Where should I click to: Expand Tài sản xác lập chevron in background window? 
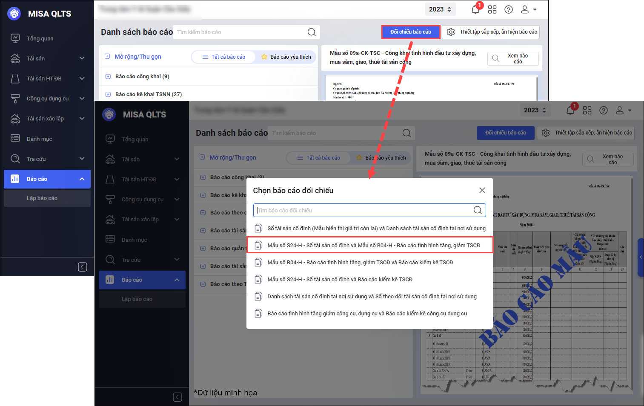pyautogui.click(x=82, y=118)
